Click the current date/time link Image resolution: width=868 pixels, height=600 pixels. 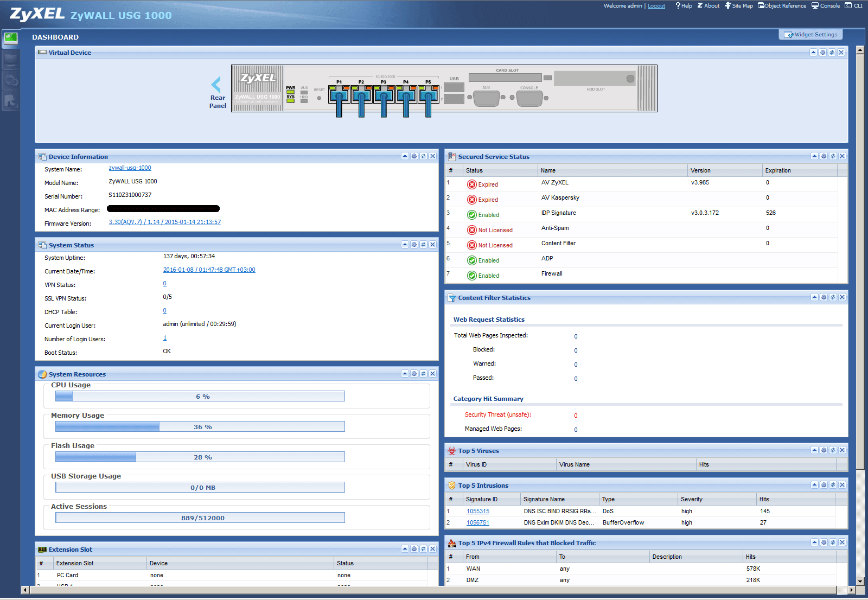coord(209,270)
